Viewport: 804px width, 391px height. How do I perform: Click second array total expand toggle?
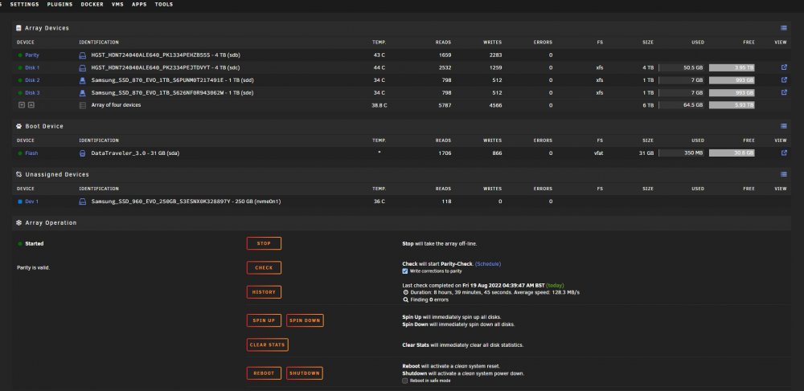[31, 105]
